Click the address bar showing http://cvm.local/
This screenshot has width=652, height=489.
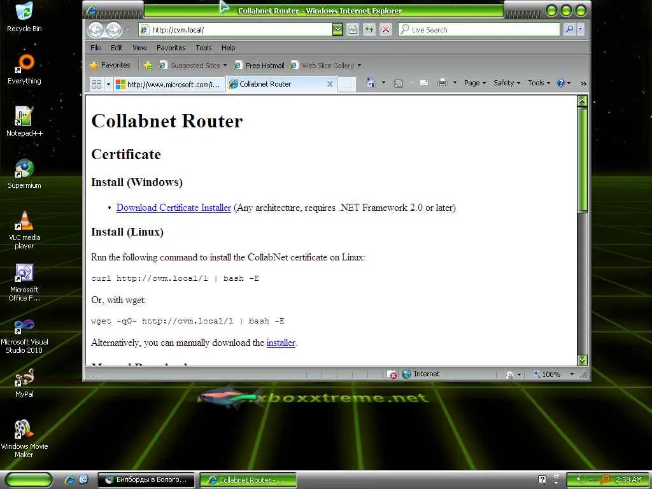[236, 29]
